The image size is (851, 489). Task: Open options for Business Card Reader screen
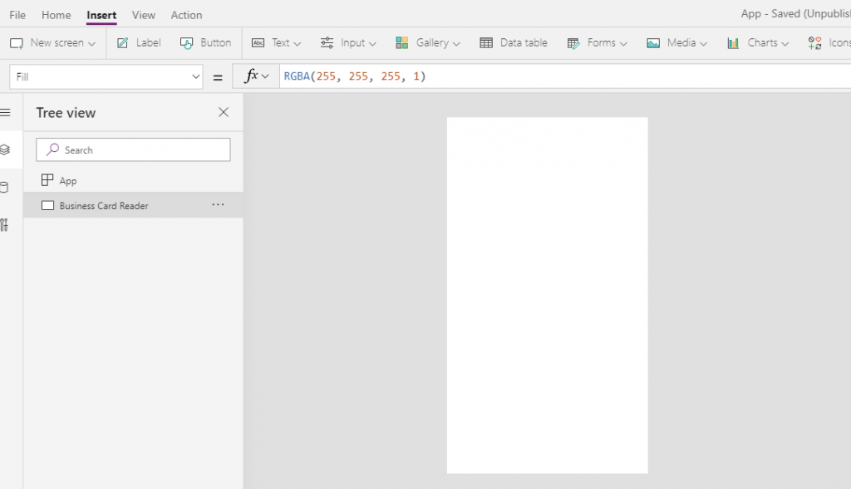(218, 205)
